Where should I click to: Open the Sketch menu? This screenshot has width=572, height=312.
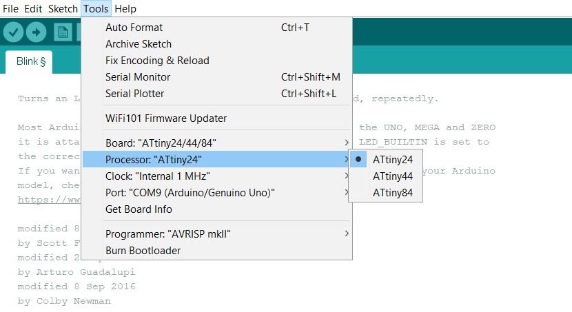[63, 9]
